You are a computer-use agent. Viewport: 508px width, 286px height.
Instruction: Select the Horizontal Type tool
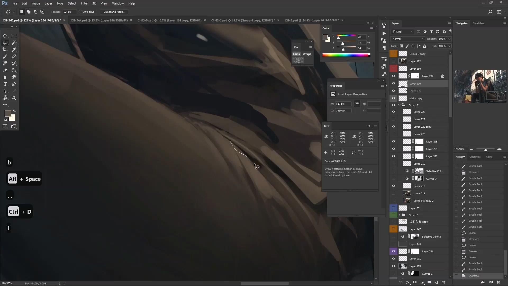click(5, 84)
